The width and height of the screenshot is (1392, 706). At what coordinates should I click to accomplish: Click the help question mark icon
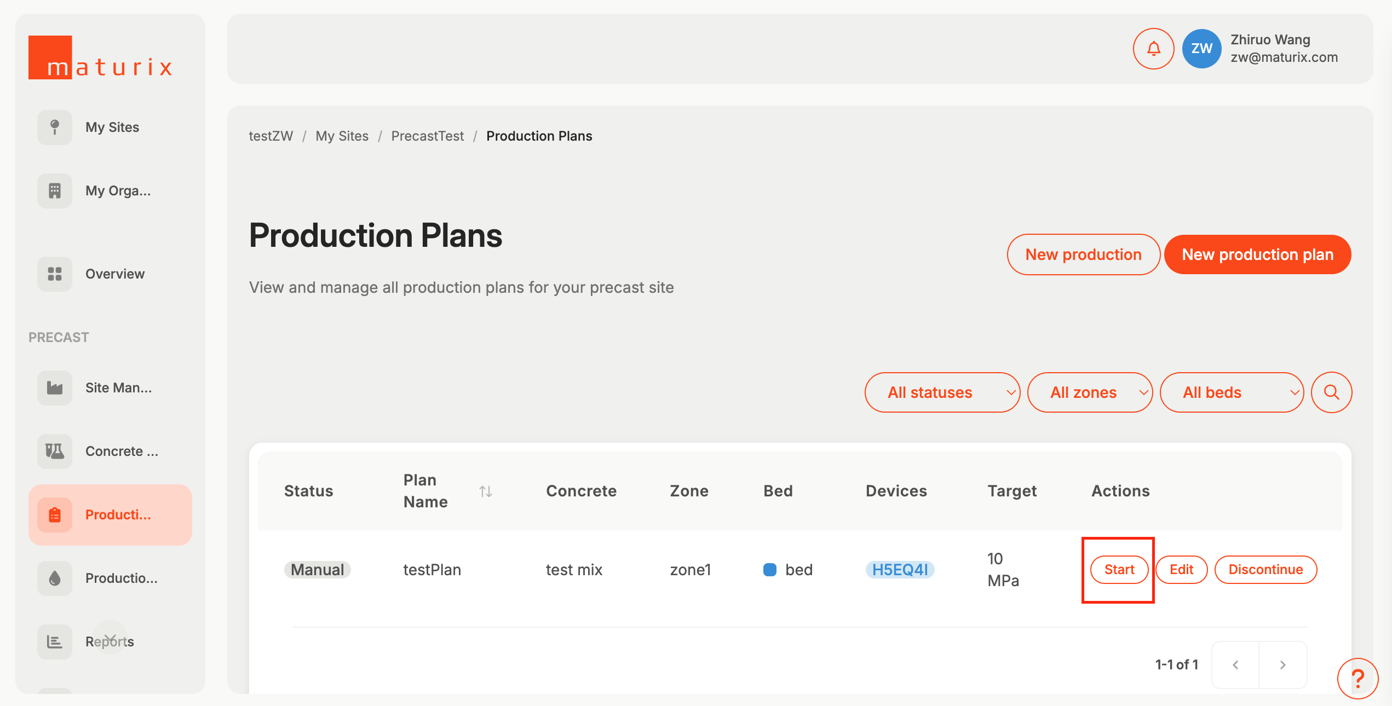point(1358,679)
